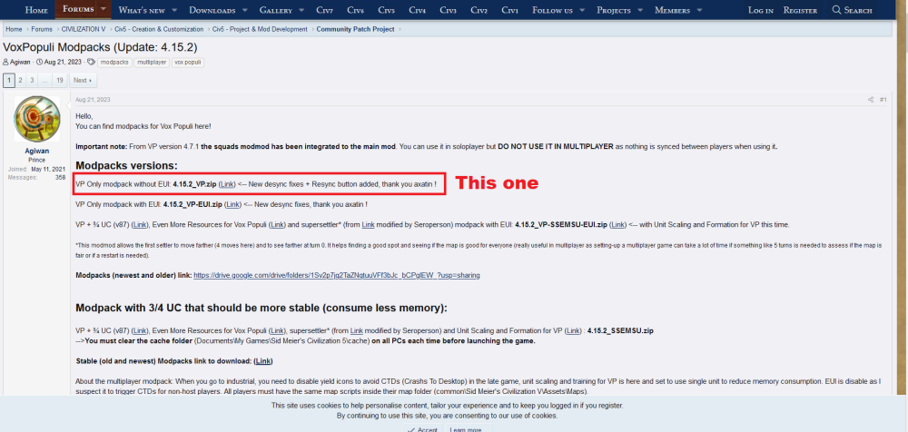The image size is (908, 432).
Task: Expand the Forums dropdown arrow
Action: click(104, 9)
